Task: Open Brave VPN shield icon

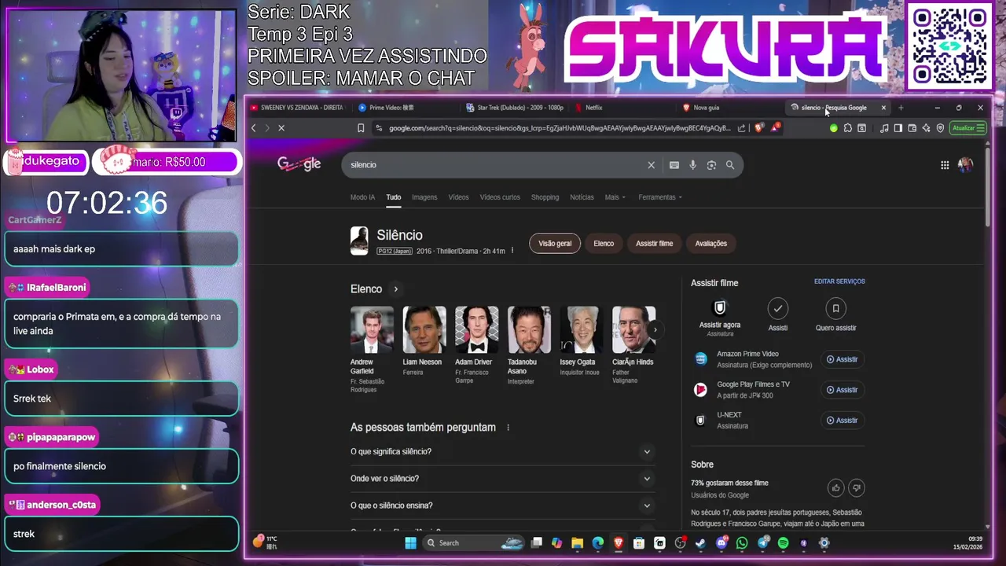Action: [940, 128]
